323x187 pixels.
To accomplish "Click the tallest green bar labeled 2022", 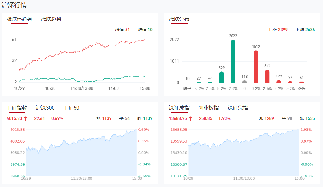I will (233, 61).
